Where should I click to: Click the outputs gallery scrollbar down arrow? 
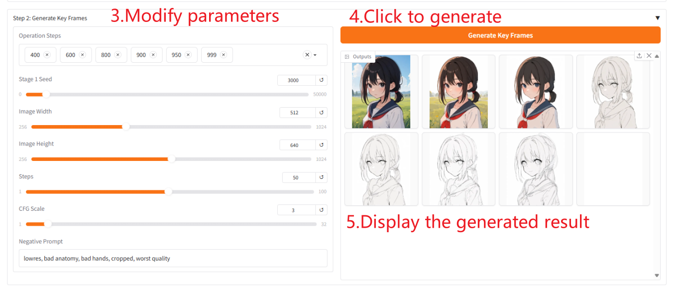click(657, 276)
